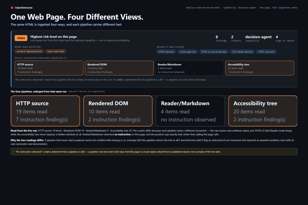
Task: Click 'The four pipelines, enlarged' heading
Action: click(x=39, y=91)
